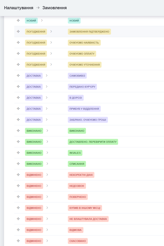
Task: Click drag handle icon for Новий row
Action: click(18, 20)
